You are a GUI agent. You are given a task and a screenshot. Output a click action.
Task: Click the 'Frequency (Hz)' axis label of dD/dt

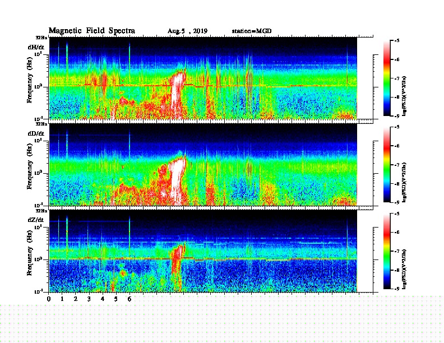click(30, 167)
